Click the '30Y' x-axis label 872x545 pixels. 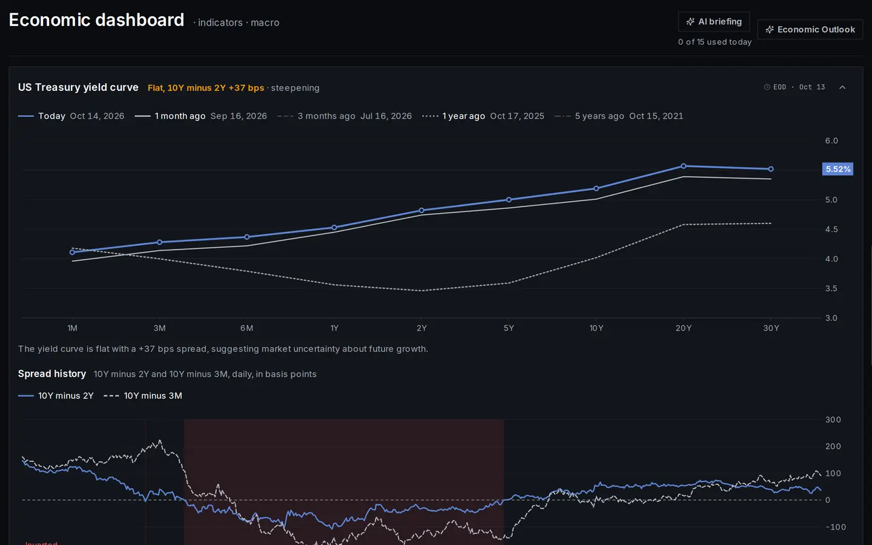coord(771,328)
